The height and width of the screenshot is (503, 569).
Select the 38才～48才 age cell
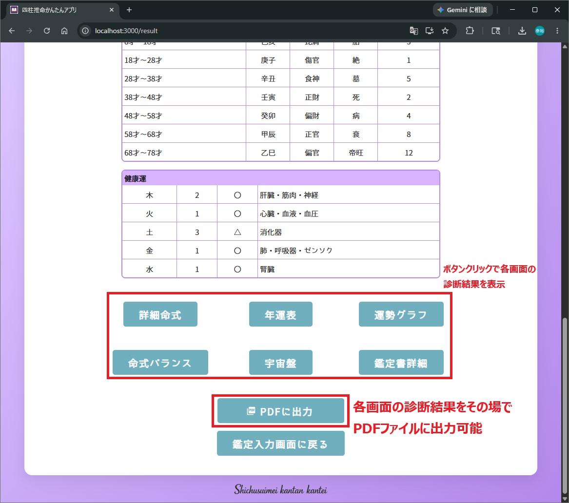click(x=184, y=97)
